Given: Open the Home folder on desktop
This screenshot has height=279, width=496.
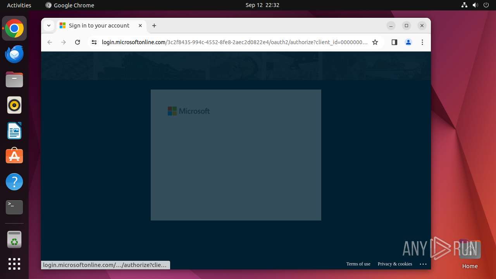Looking at the screenshot, I should point(470,254).
